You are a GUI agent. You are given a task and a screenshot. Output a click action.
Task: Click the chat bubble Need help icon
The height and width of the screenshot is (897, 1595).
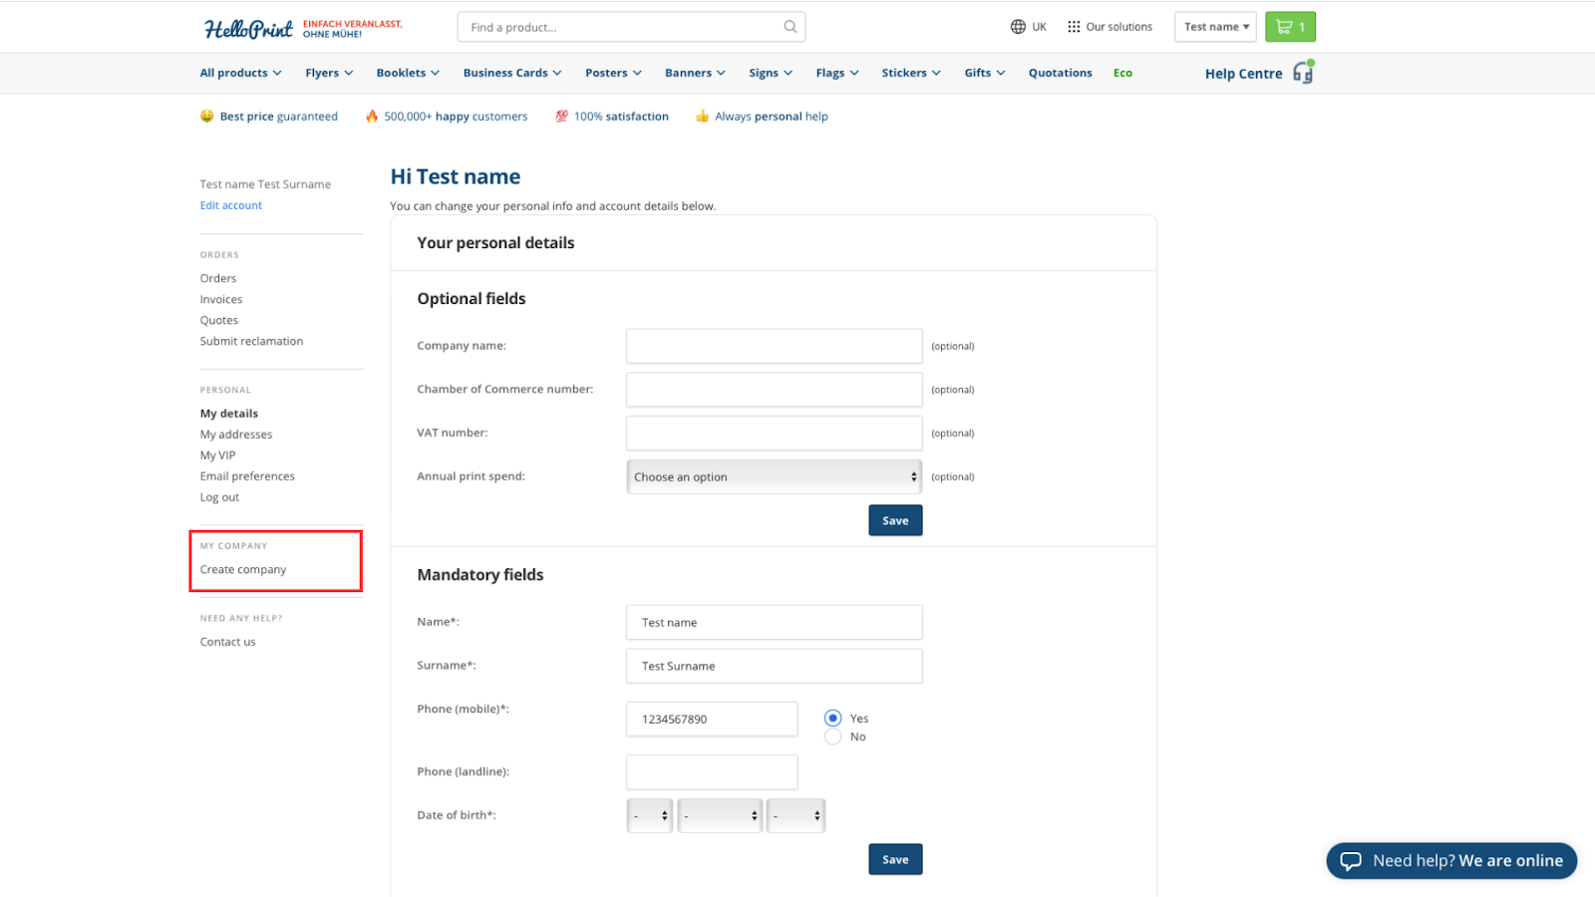coord(1351,861)
